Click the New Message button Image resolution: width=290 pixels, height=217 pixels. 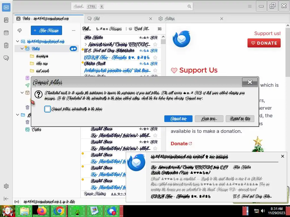(46, 31)
